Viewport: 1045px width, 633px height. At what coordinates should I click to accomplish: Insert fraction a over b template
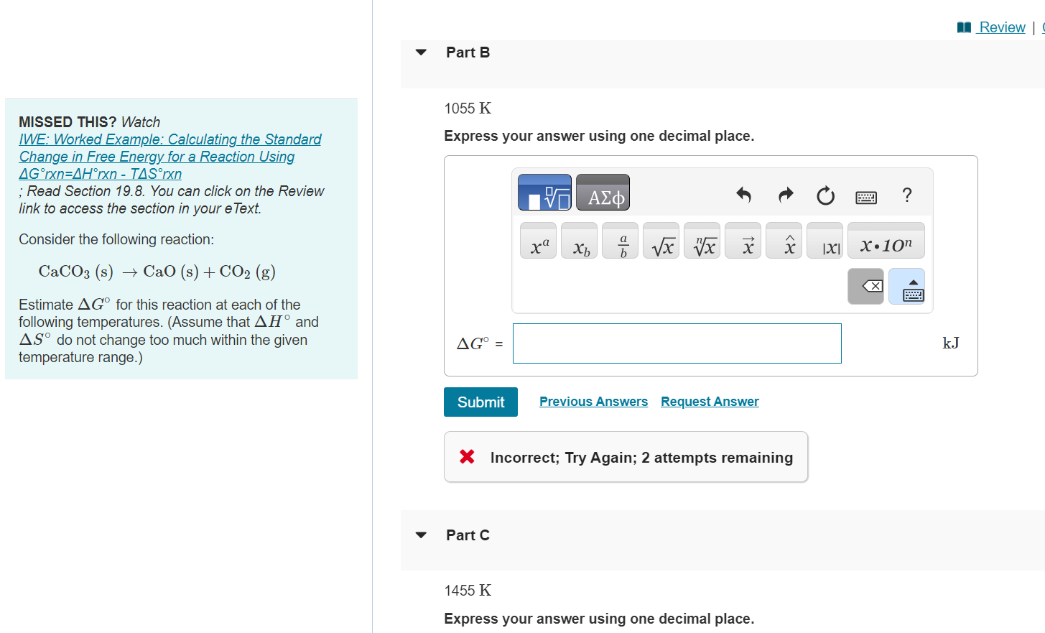pos(621,241)
